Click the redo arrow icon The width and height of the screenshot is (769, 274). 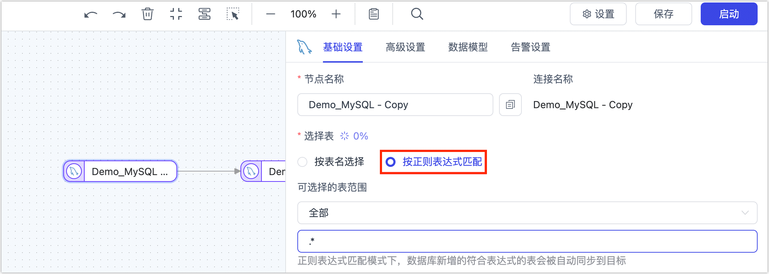coord(119,14)
